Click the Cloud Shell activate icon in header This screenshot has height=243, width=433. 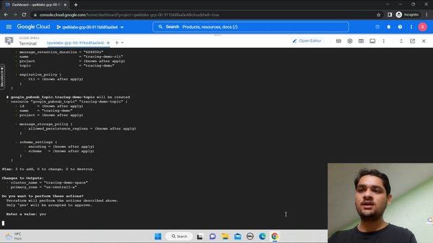coord(378,27)
